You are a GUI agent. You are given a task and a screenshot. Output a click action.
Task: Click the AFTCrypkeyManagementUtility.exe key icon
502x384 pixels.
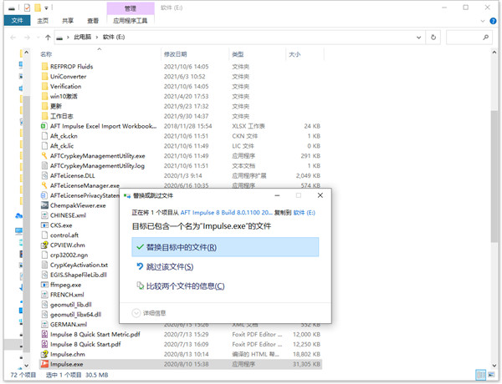click(x=44, y=155)
